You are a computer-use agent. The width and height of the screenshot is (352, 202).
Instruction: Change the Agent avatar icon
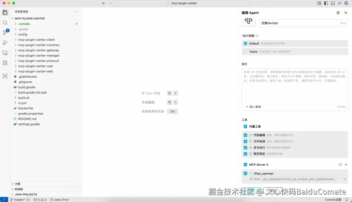click(x=249, y=22)
